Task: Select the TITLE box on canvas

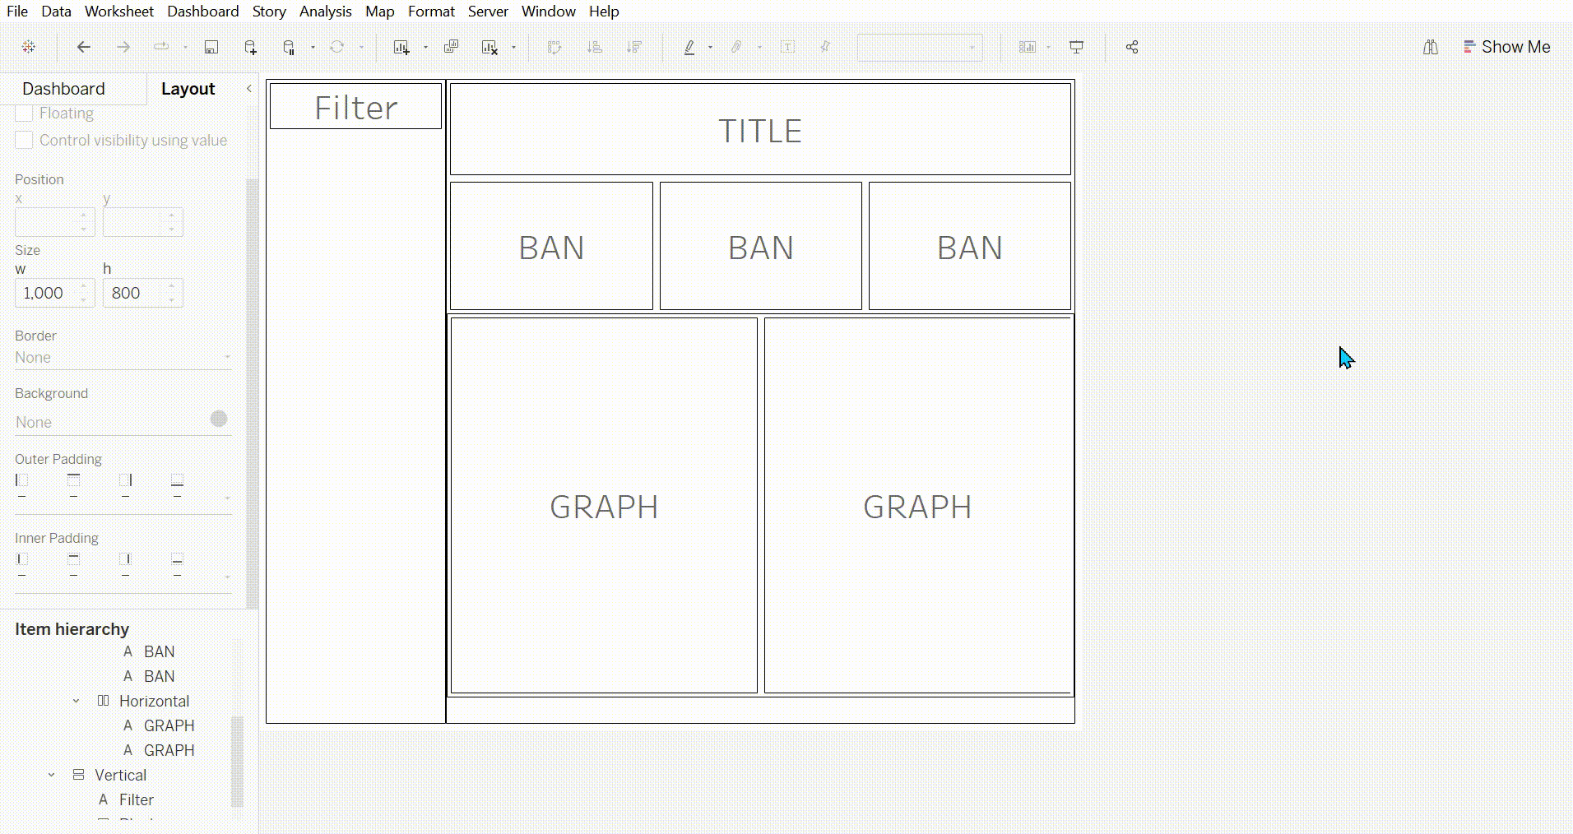Action: tap(761, 129)
